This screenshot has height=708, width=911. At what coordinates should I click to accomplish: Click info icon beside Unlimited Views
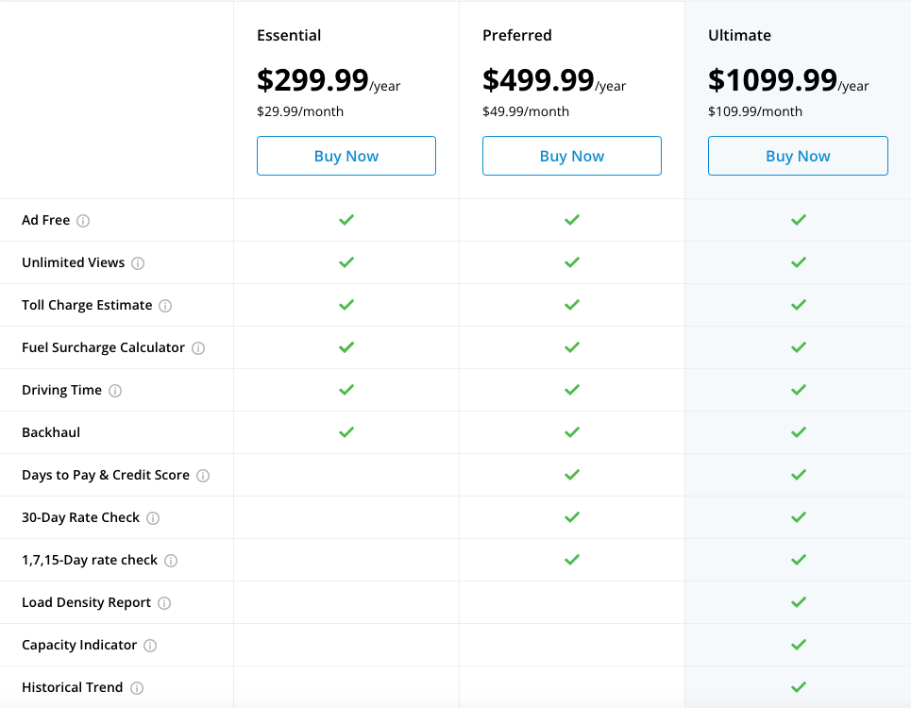tap(138, 263)
